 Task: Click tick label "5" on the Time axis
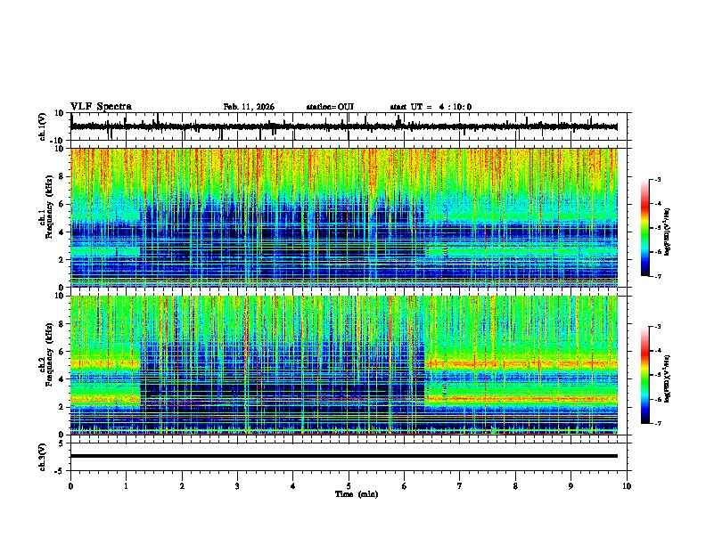pos(349,486)
